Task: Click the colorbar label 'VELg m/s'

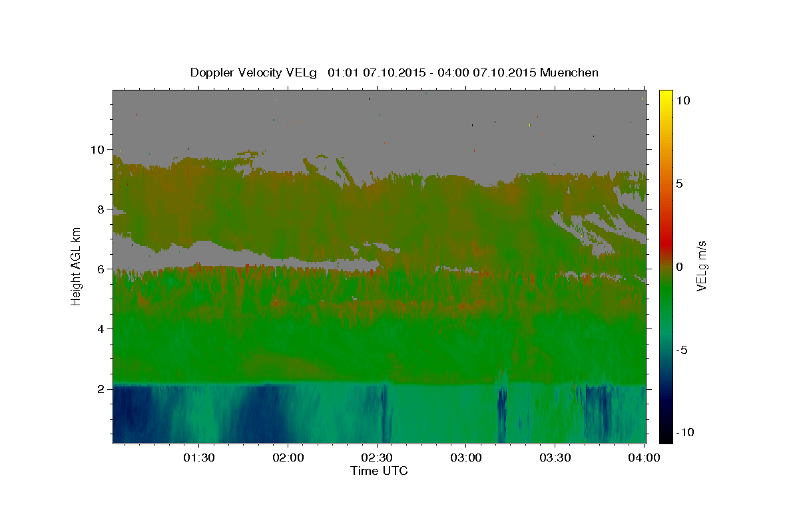Action: coord(701,265)
